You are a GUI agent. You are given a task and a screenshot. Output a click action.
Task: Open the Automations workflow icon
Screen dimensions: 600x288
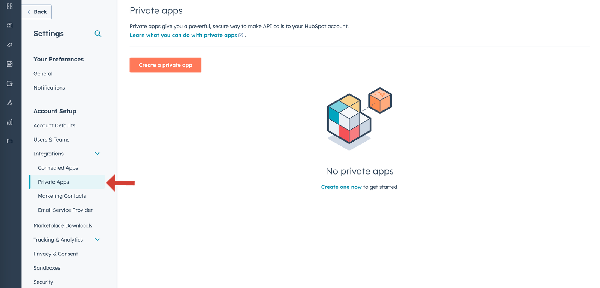pyautogui.click(x=9, y=103)
